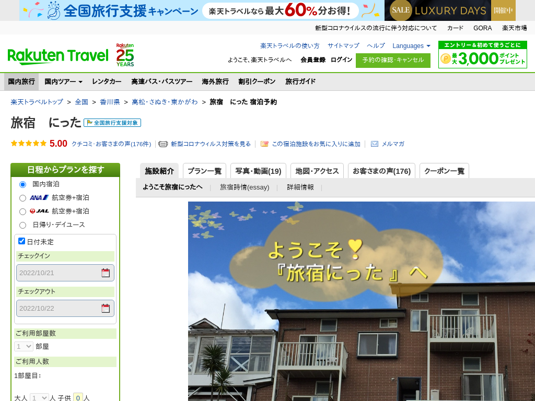535x401 pixels.
Task: Click the チェックアウト date field
Action: [x=65, y=308]
